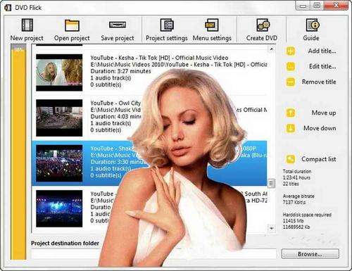Minimize the DVD Flick window
This screenshot has height=271, width=352.
coord(303,6)
